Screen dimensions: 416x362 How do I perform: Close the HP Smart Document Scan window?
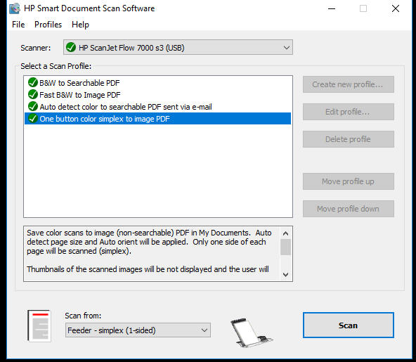pyautogui.click(x=396, y=8)
